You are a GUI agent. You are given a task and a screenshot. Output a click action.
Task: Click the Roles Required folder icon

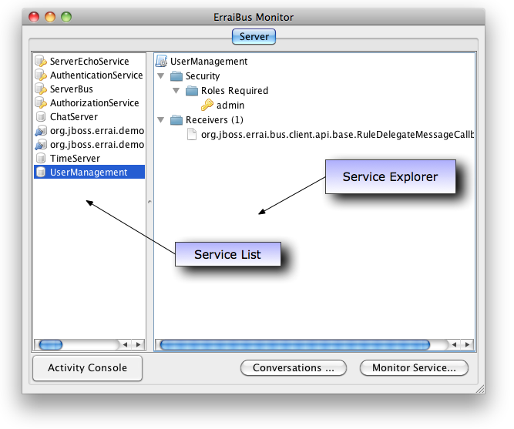pyautogui.click(x=192, y=90)
